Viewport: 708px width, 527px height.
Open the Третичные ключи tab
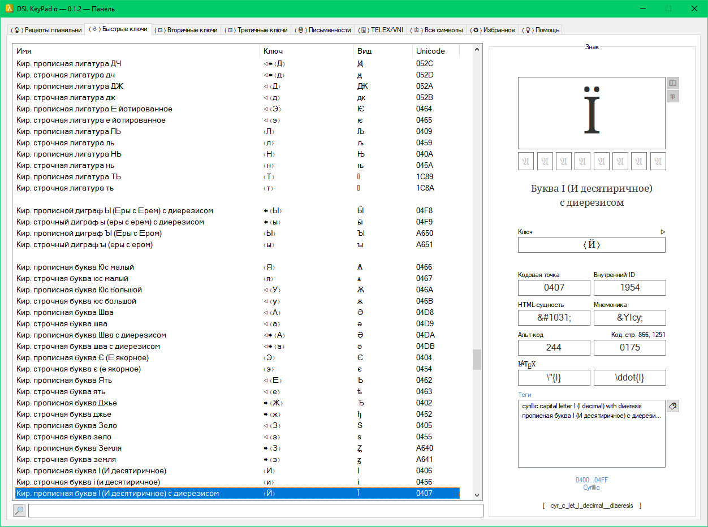pyautogui.click(x=256, y=30)
